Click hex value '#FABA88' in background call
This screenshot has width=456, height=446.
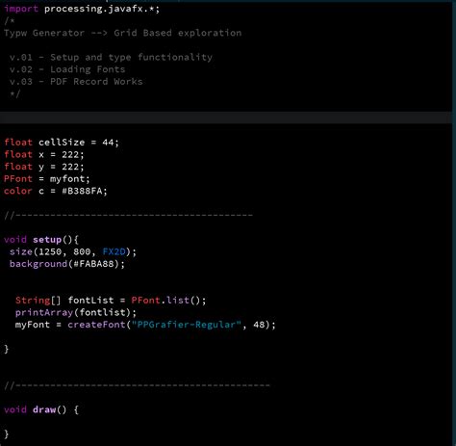point(93,264)
